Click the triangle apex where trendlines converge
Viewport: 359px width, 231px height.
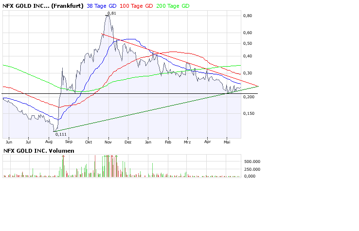[258, 86]
